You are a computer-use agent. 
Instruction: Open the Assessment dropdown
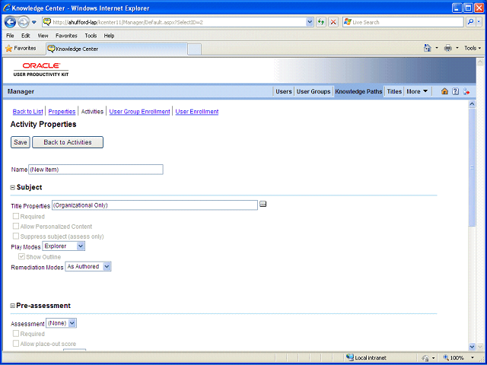61,323
